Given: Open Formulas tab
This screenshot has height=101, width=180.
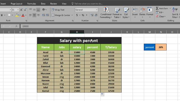Looking at the screenshot, I should point(31,4).
